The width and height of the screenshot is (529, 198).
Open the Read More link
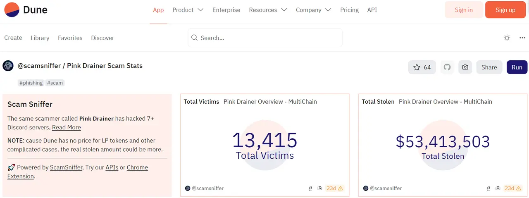[x=67, y=127]
